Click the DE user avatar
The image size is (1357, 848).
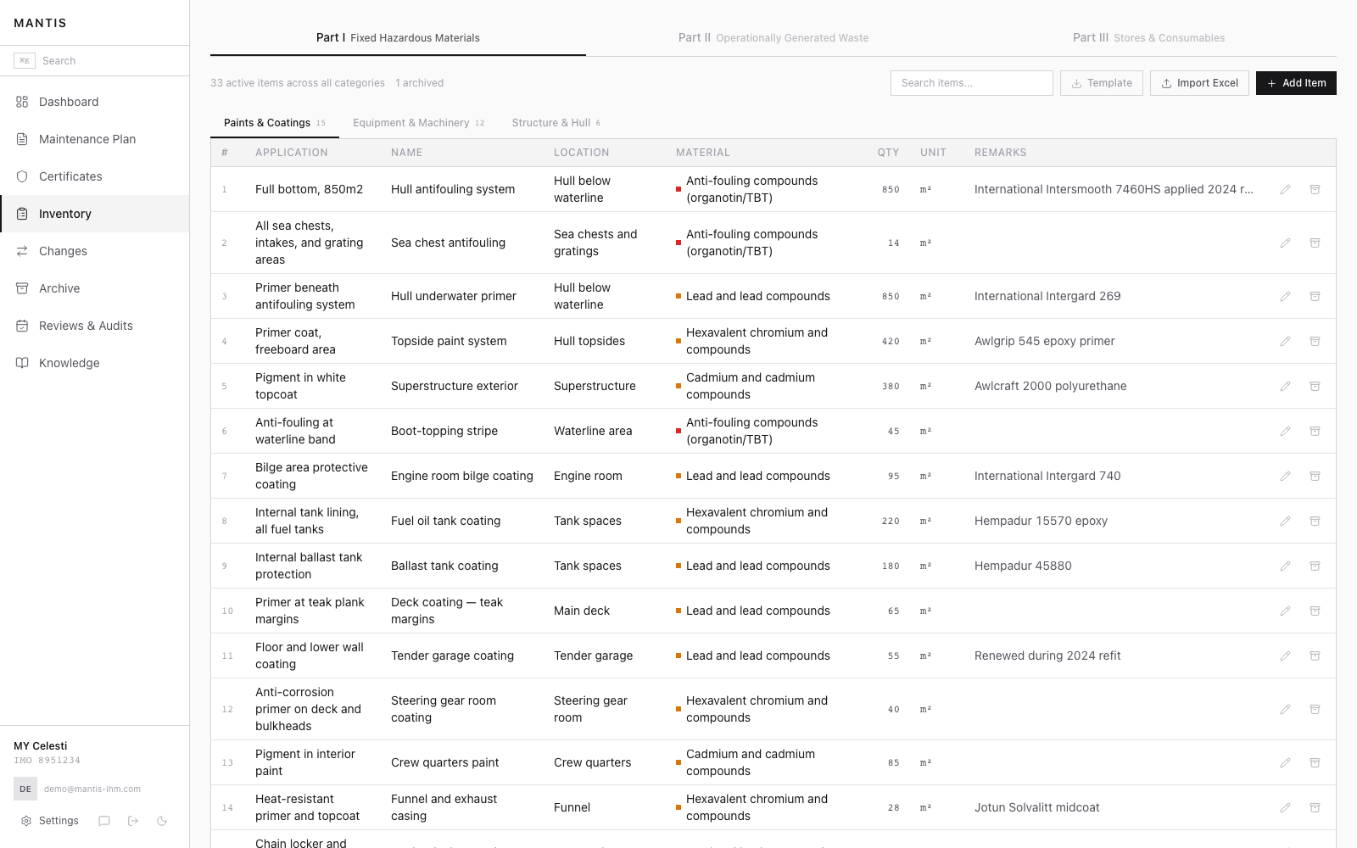[x=25, y=789]
